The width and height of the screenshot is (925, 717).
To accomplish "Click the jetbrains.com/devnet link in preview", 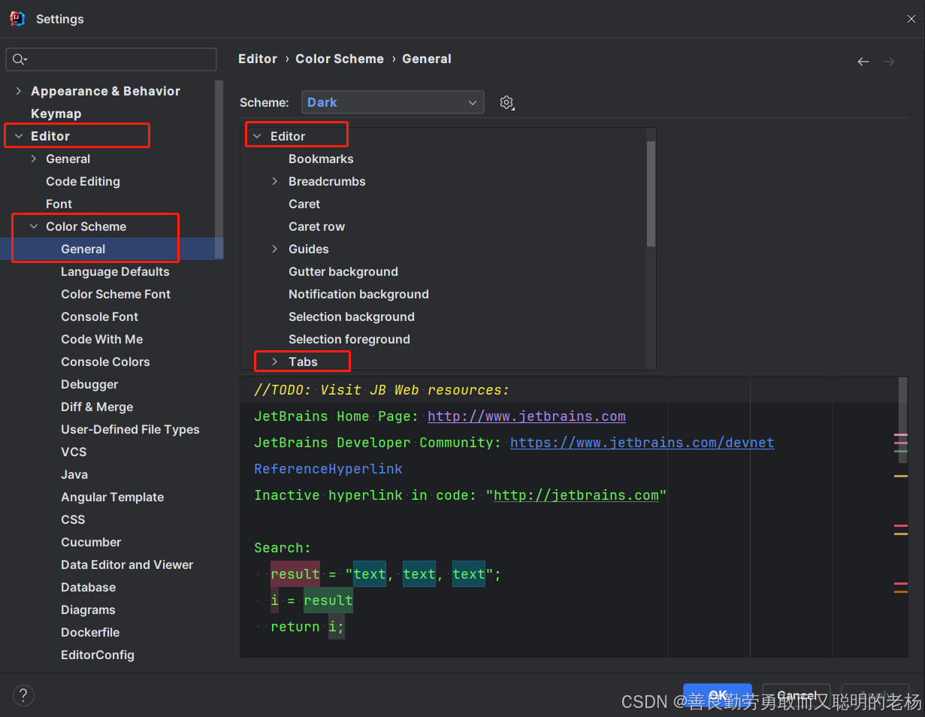I will point(642,443).
